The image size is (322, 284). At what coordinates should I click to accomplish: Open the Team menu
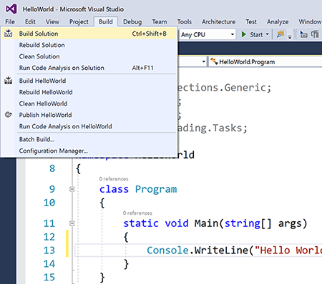[160, 21]
